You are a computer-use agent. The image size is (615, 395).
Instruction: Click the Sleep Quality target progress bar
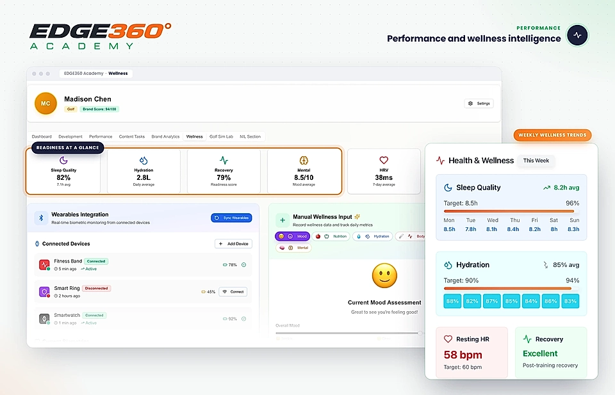click(x=511, y=212)
